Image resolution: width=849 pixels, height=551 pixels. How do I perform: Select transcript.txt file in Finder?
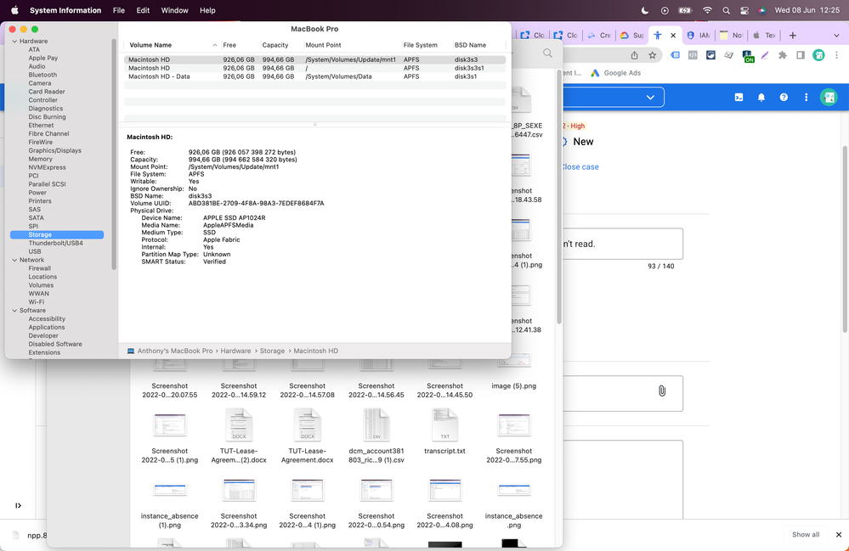pyautogui.click(x=444, y=433)
